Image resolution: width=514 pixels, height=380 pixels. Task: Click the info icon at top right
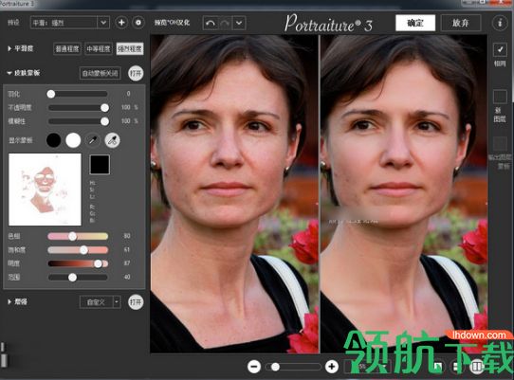pos(500,23)
